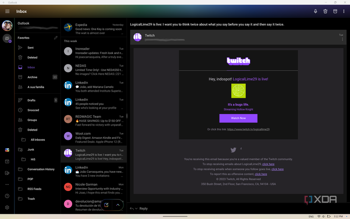The width and height of the screenshot is (350, 219).
Task: Show more apps via sidebar ellipsis
Action: (x=7, y=184)
